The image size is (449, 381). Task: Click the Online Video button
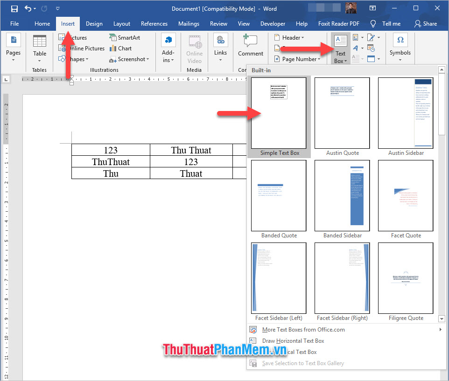click(x=195, y=49)
